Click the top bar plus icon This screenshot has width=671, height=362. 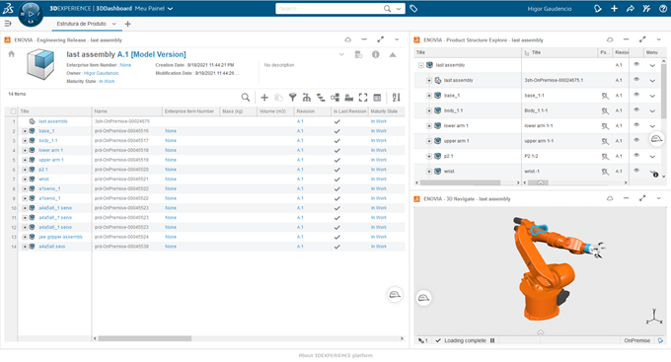coord(614,9)
